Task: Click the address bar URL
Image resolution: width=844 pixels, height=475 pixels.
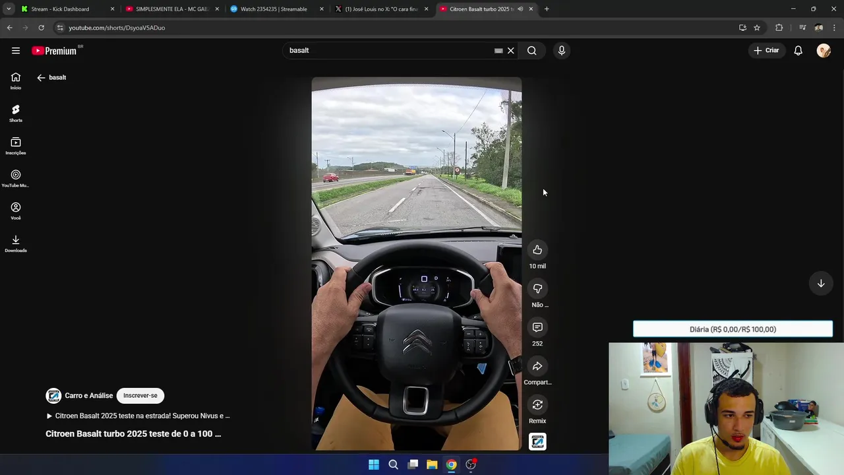Action: 117,28
